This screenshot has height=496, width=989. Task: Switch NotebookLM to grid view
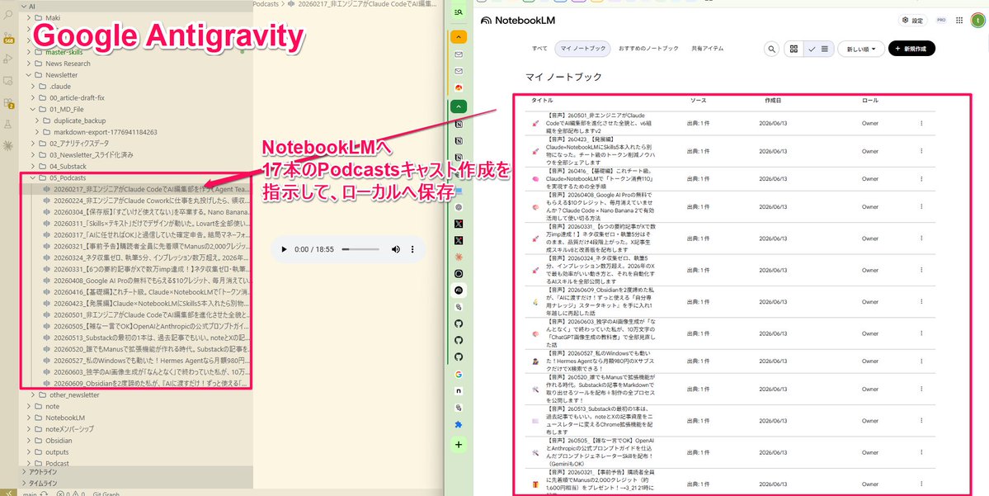794,49
